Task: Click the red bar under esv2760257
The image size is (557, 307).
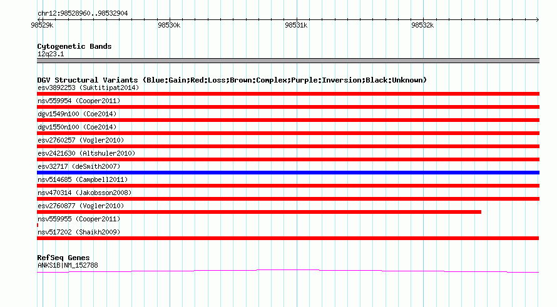Action: 288,146
